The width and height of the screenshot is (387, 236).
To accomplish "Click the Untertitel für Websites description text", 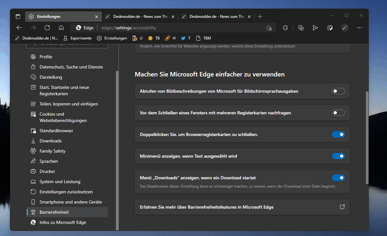I will pos(217,46).
